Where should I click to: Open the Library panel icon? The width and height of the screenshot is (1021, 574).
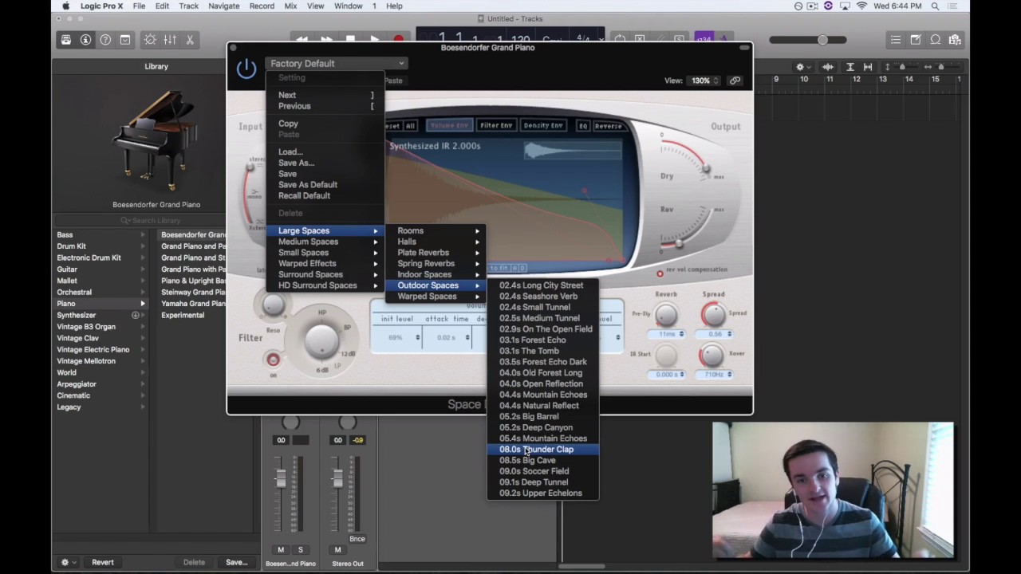[66, 40]
